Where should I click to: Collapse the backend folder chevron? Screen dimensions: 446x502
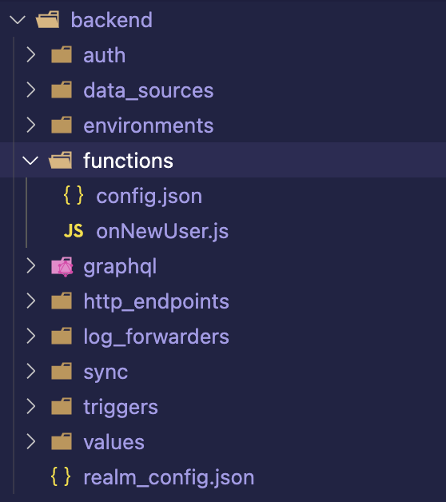pyautogui.click(x=18, y=20)
